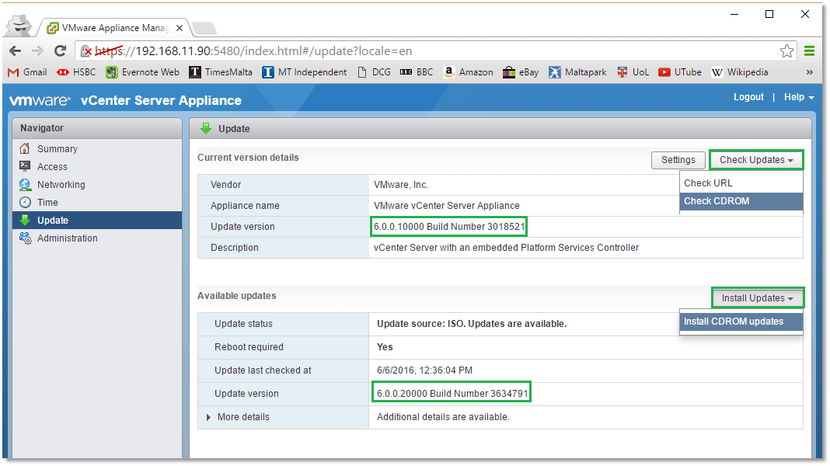Open the Check Updates dropdown

point(756,160)
